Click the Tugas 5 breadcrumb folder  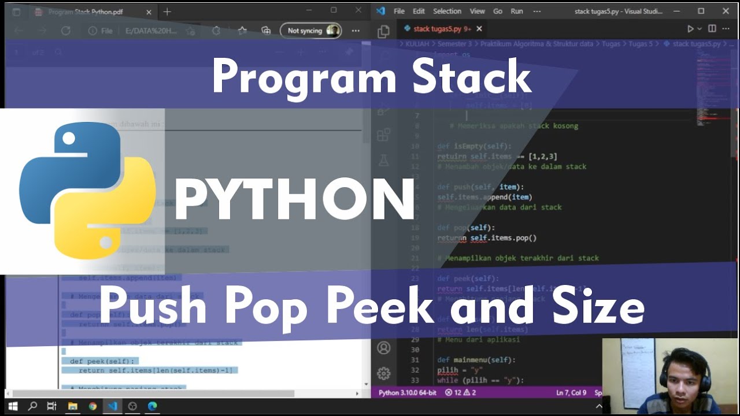tap(640, 44)
